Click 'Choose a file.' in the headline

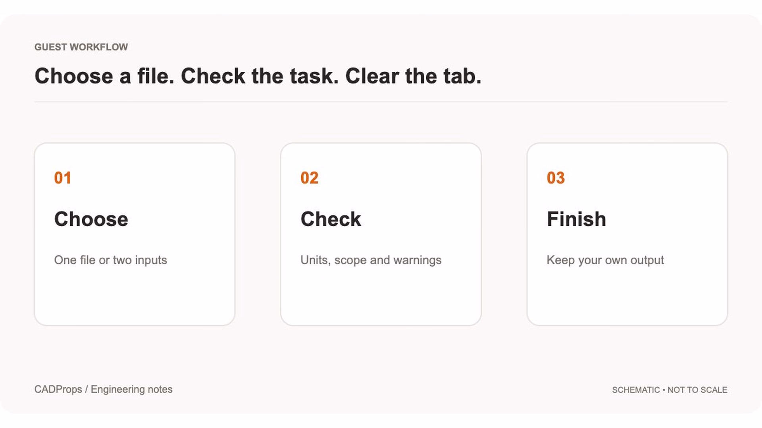point(104,76)
